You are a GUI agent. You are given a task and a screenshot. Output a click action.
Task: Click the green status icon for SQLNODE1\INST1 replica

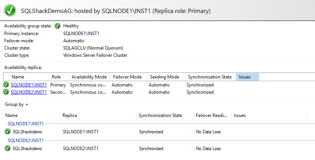[x=6, y=85]
